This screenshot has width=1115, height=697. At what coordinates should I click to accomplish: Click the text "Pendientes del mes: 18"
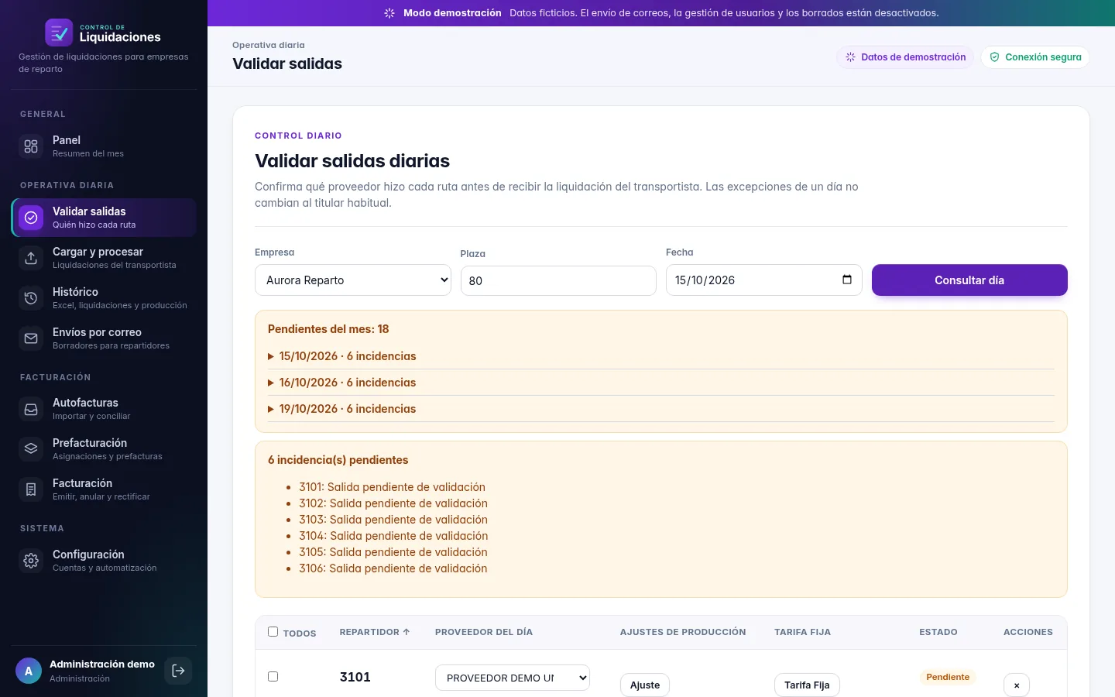328,329
